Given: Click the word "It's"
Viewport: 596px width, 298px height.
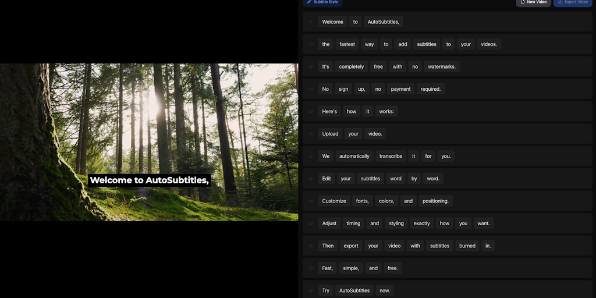Looking at the screenshot, I should pos(326,66).
